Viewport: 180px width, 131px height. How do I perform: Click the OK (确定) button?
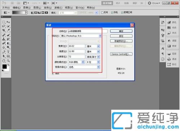coord(121,31)
